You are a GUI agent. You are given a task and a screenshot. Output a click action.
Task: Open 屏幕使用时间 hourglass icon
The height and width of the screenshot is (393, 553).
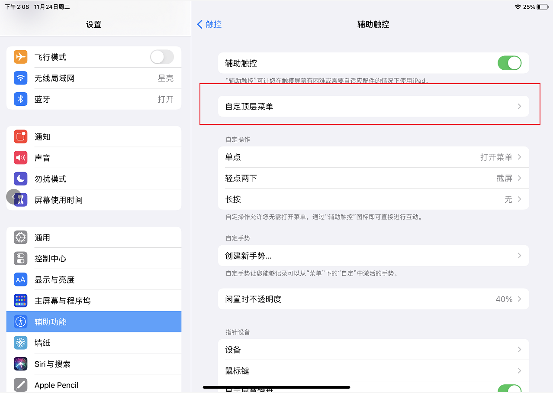pyautogui.click(x=20, y=200)
